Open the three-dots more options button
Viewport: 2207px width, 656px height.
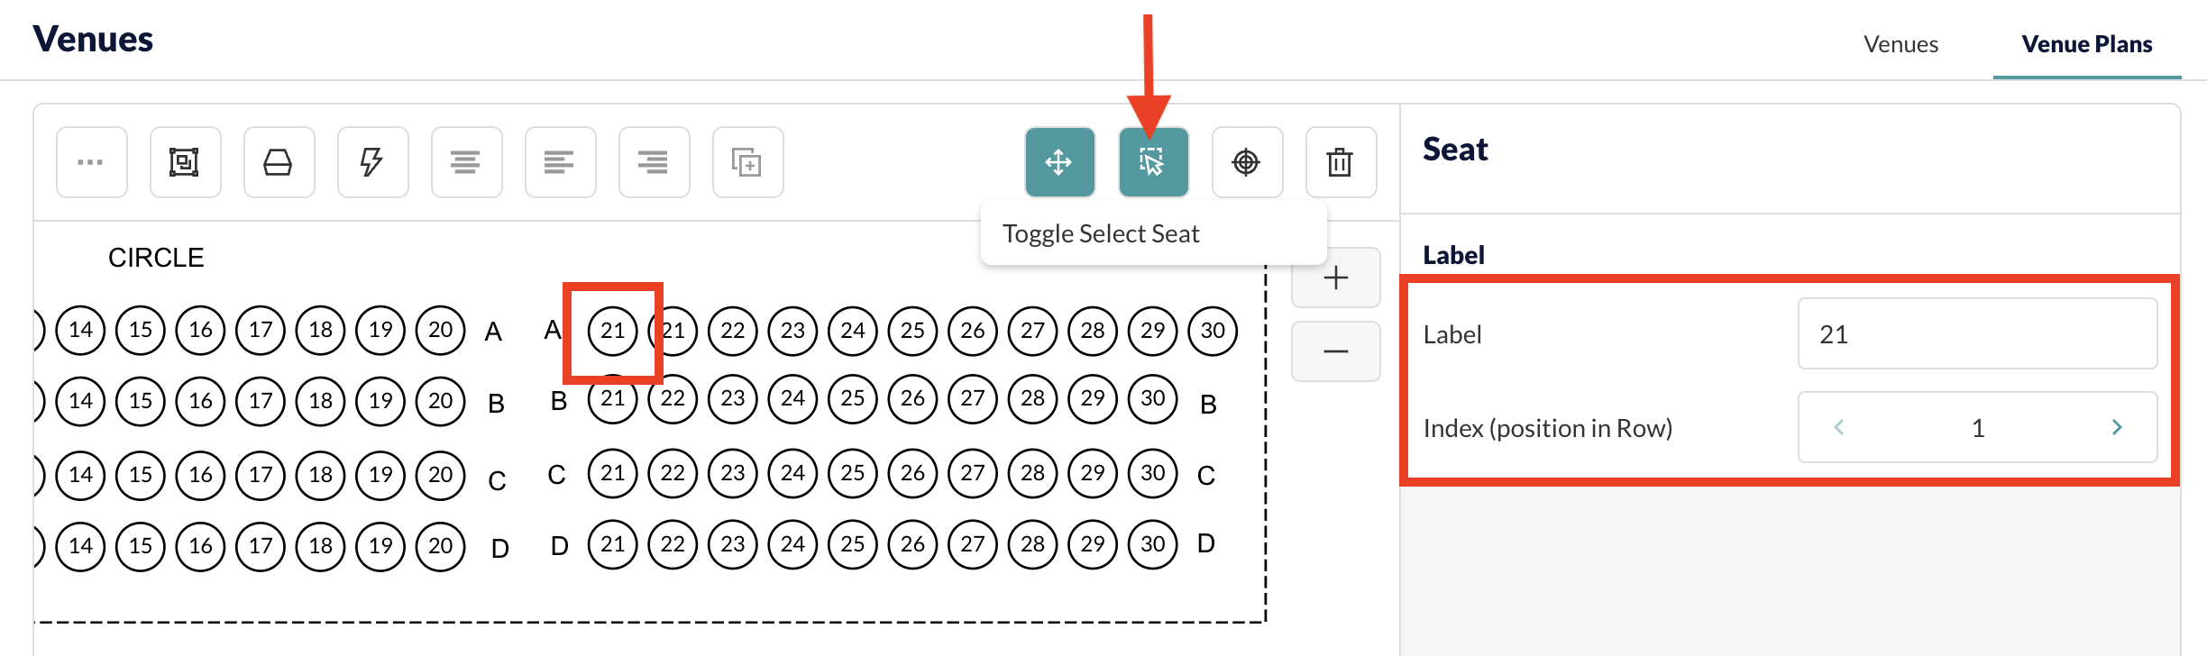click(91, 162)
